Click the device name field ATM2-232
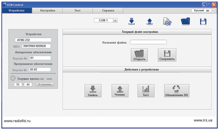The image size is (218, 130). point(33,40)
